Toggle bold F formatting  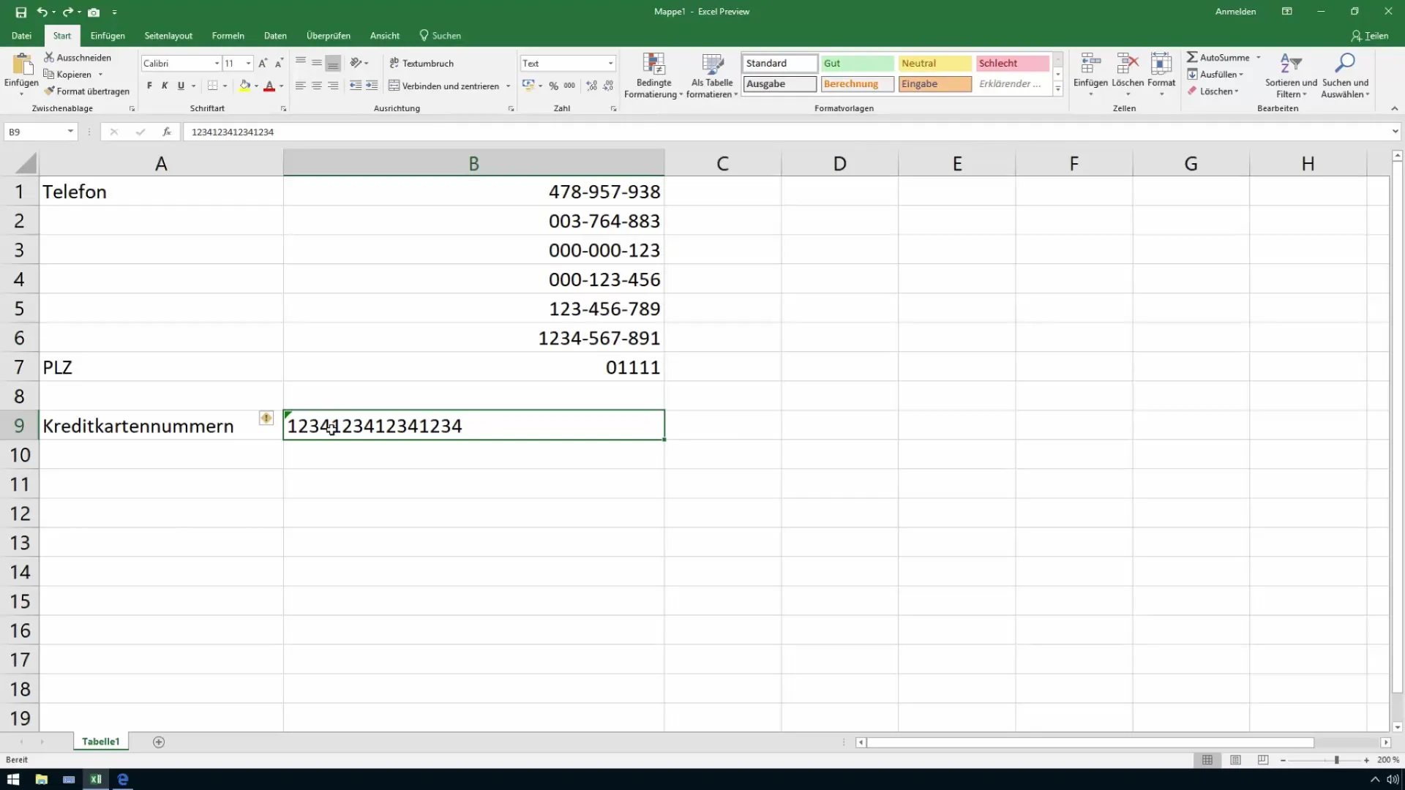(x=149, y=86)
